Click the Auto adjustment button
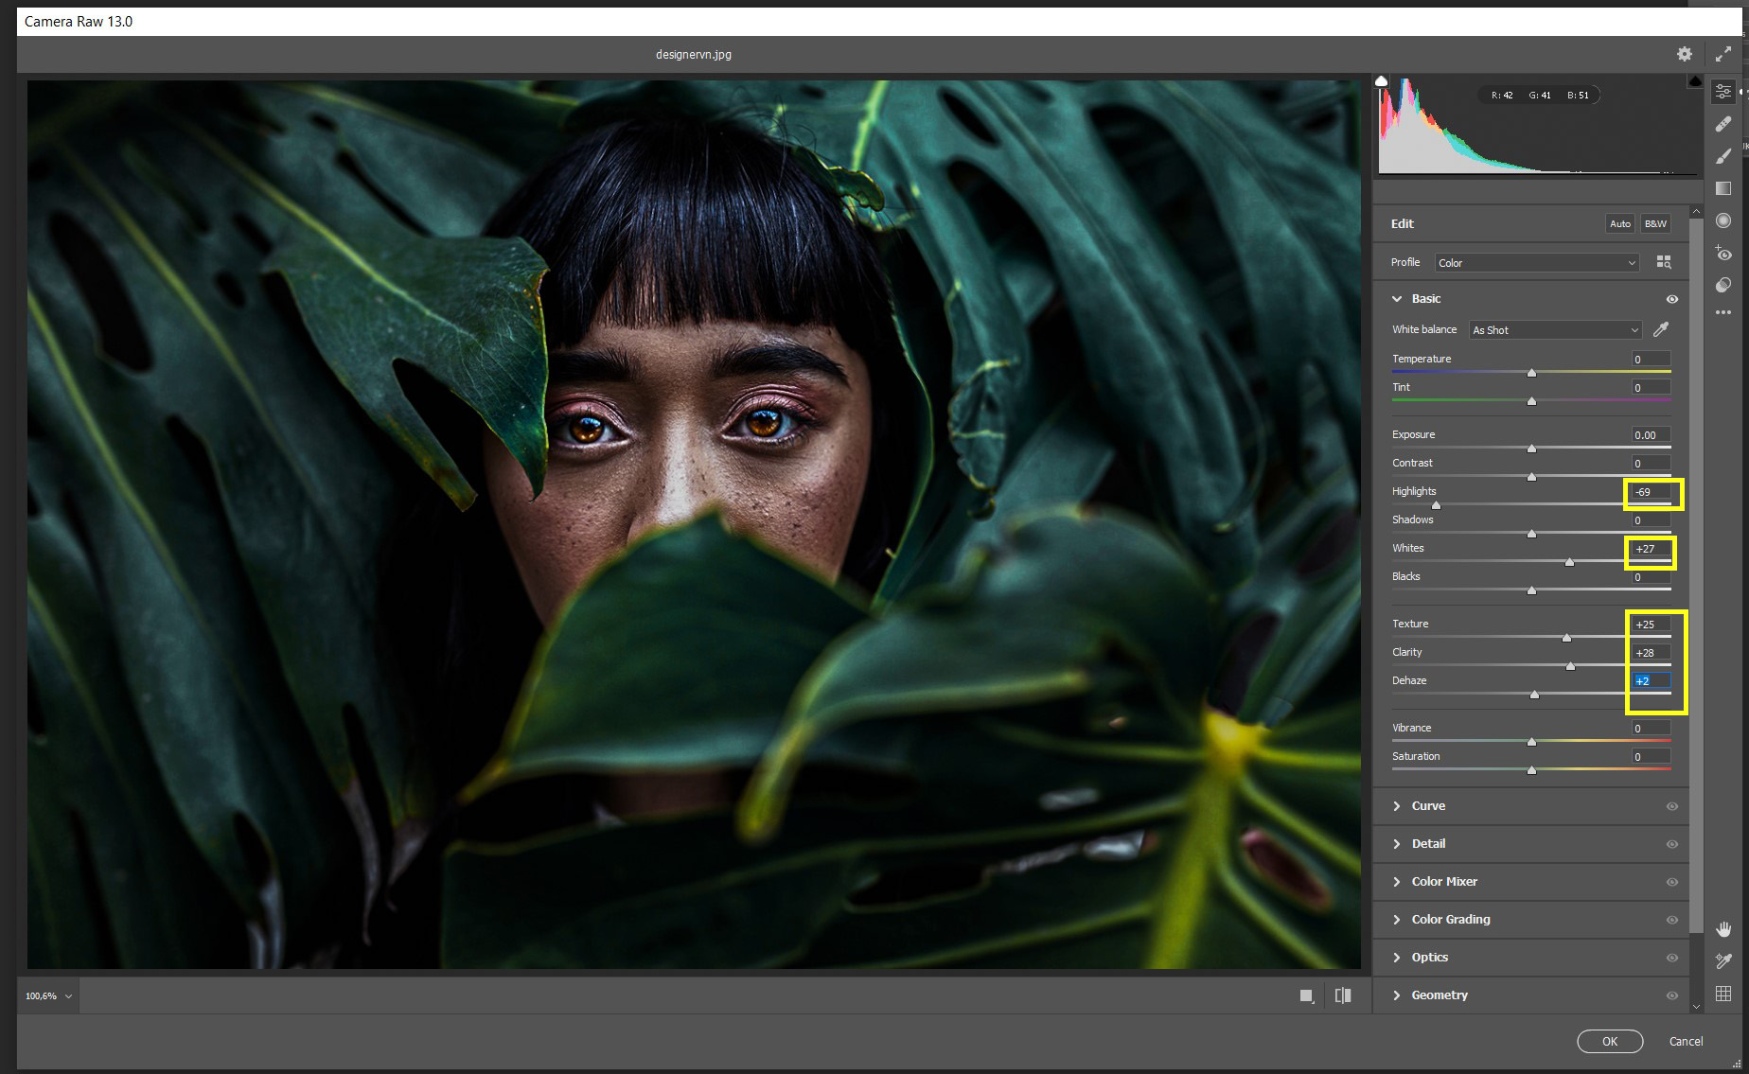This screenshot has height=1074, width=1749. [x=1620, y=223]
